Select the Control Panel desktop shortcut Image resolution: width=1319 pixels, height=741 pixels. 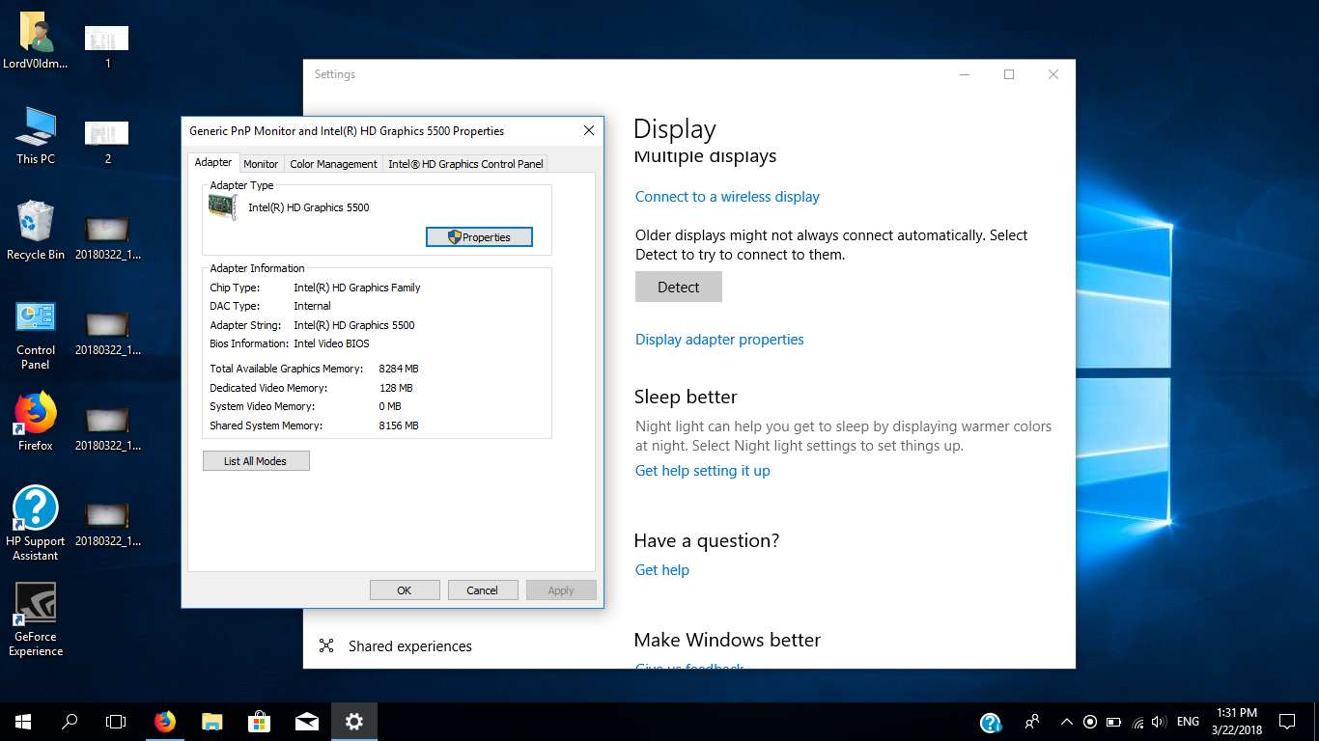pos(36,335)
